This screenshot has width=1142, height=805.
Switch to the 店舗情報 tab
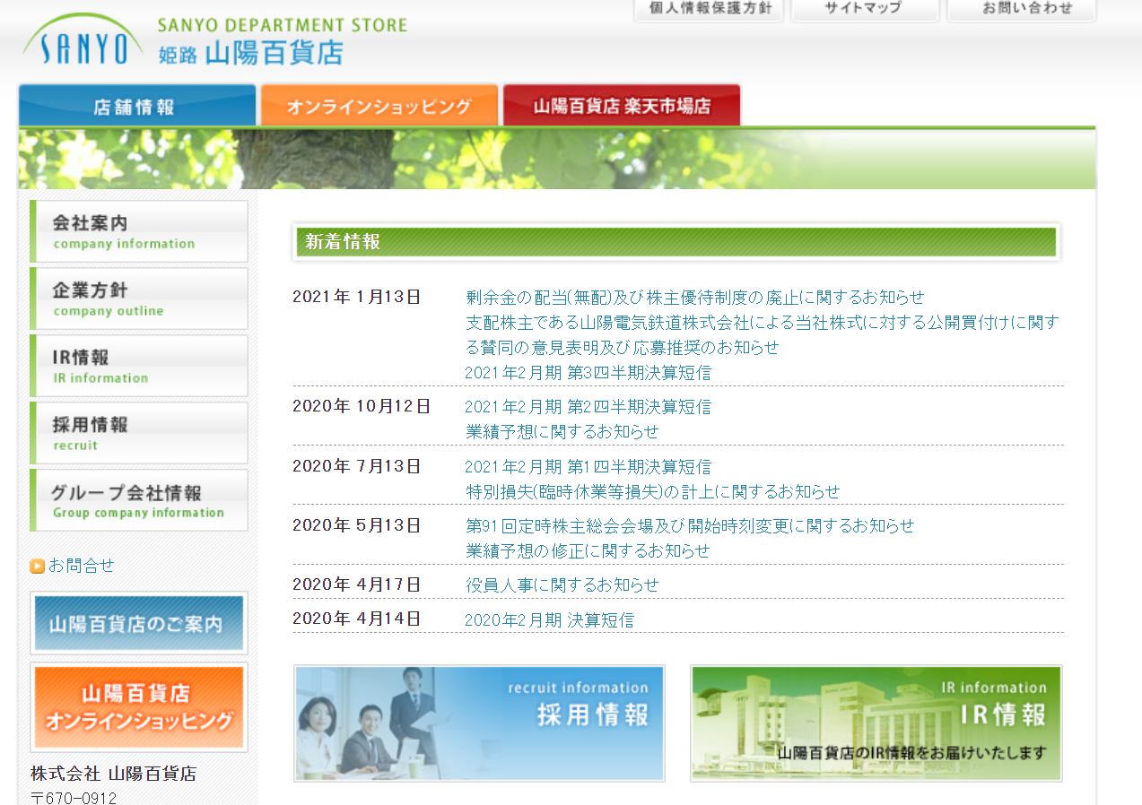(x=136, y=106)
